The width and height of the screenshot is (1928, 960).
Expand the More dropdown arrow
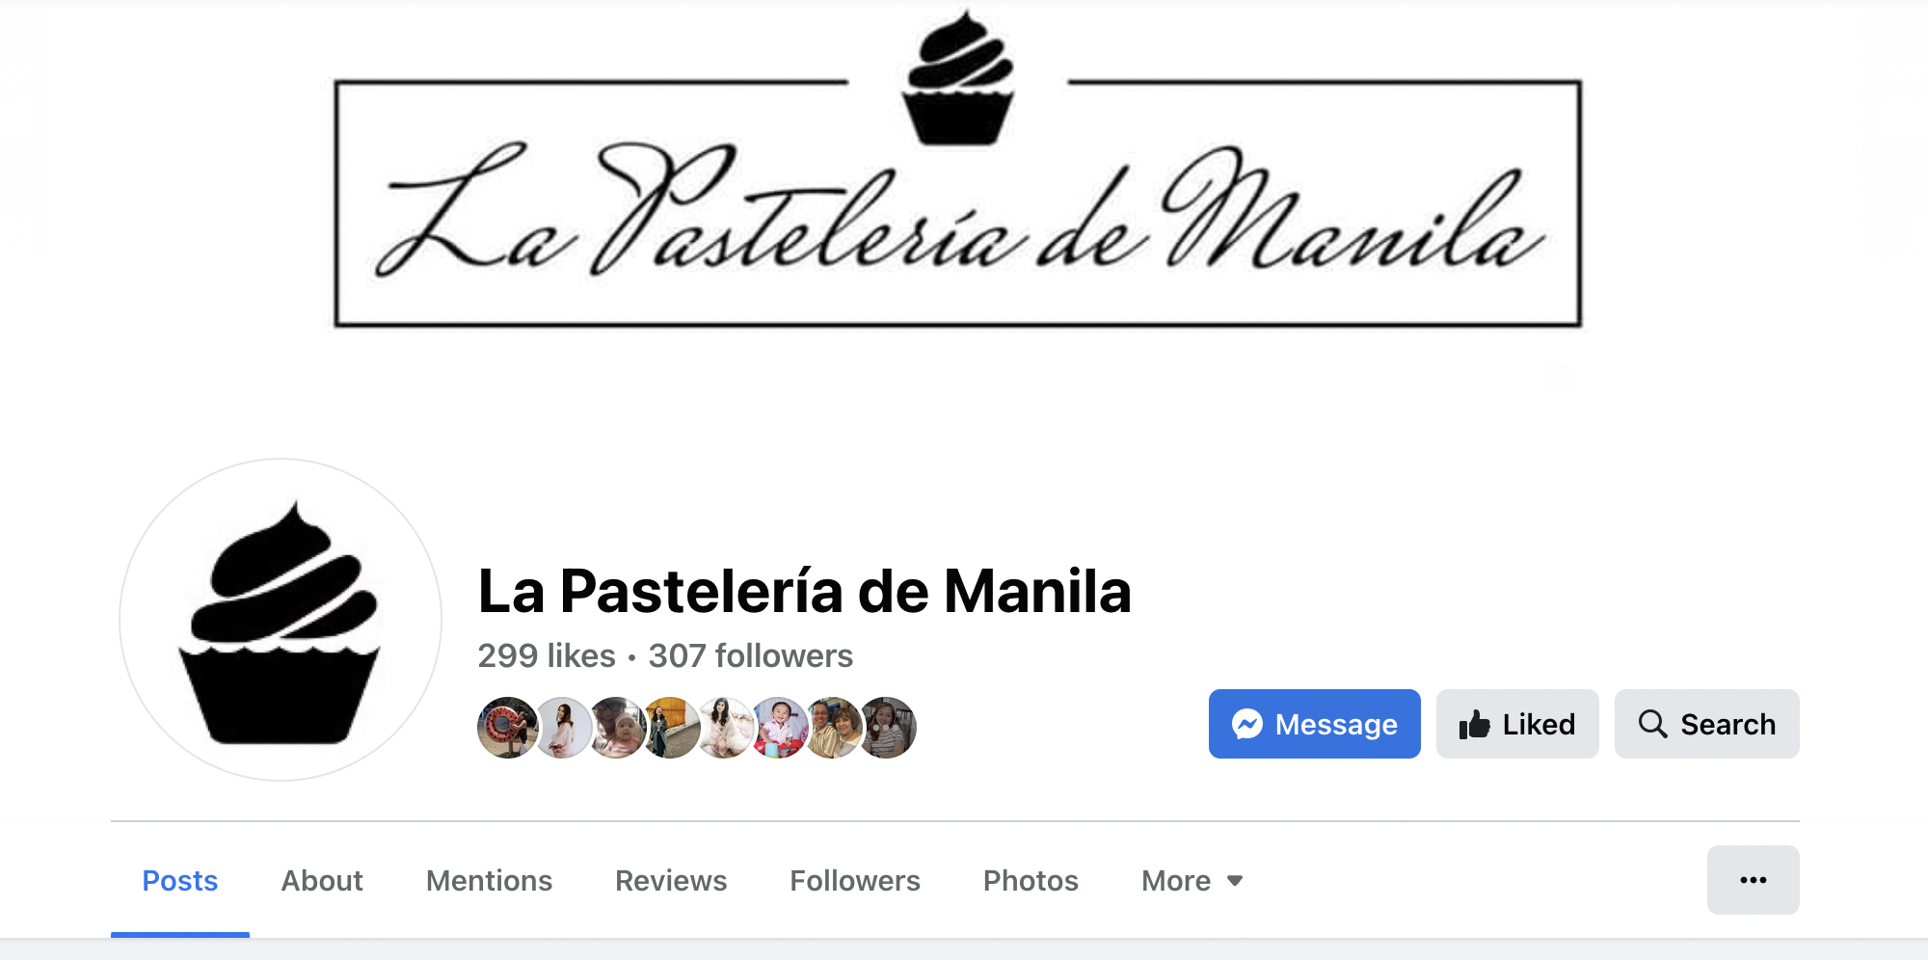pyautogui.click(x=1235, y=881)
